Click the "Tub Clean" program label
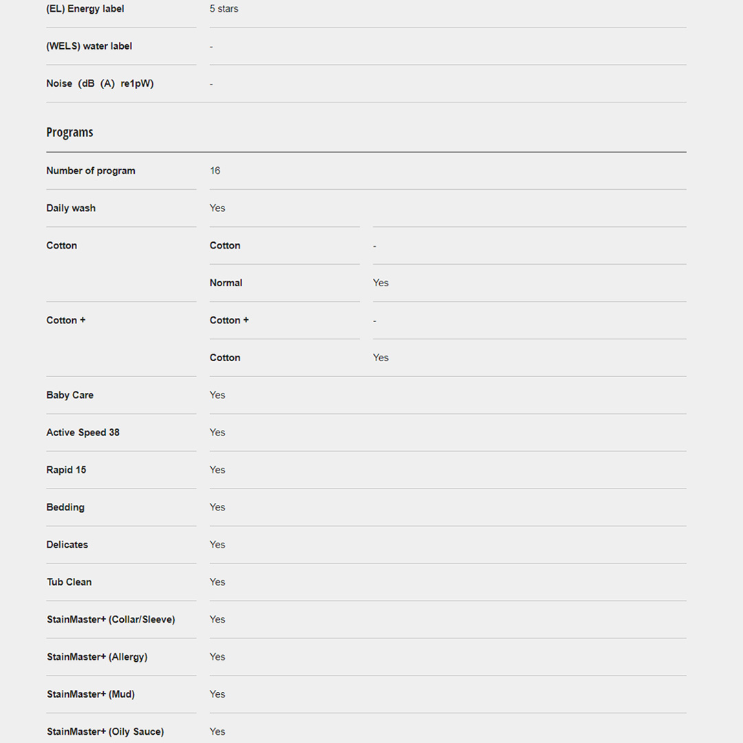Image resolution: width=743 pixels, height=743 pixels. 69,582
